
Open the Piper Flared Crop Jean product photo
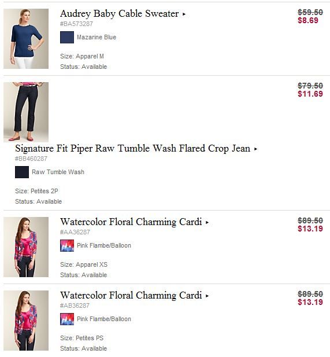click(26, 112)
